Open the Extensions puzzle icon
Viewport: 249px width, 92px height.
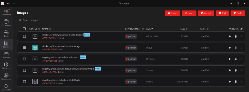pos(6,87)
